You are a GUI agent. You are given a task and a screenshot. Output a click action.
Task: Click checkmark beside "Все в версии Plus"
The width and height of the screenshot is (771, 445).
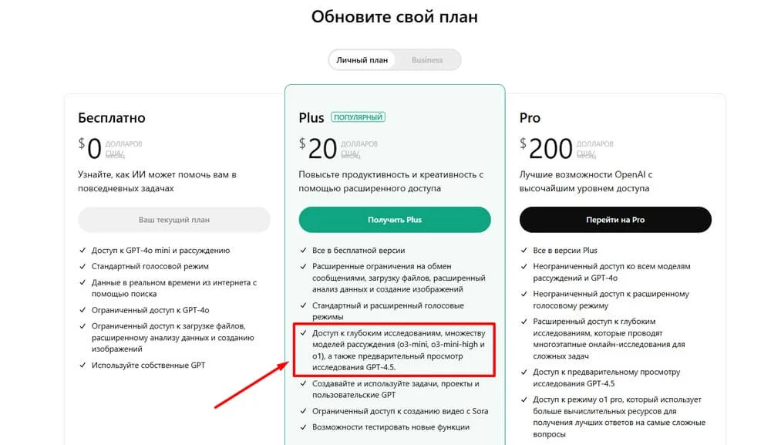(x=524, y=251)
